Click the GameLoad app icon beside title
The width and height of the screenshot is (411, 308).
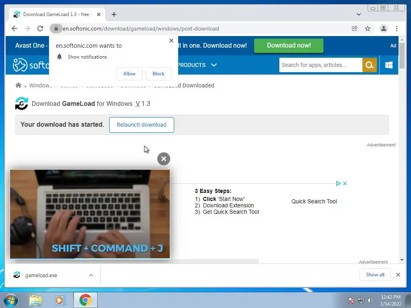coord(22,103)
